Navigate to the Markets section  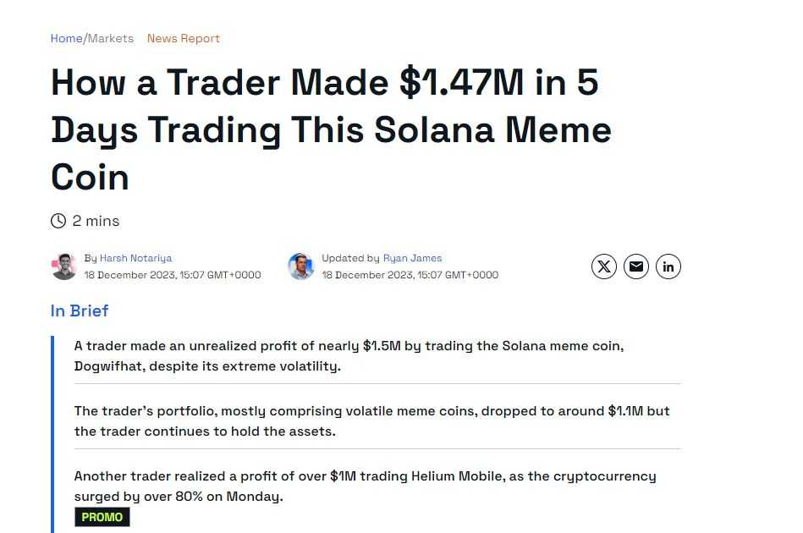click(x=111, y=38)
